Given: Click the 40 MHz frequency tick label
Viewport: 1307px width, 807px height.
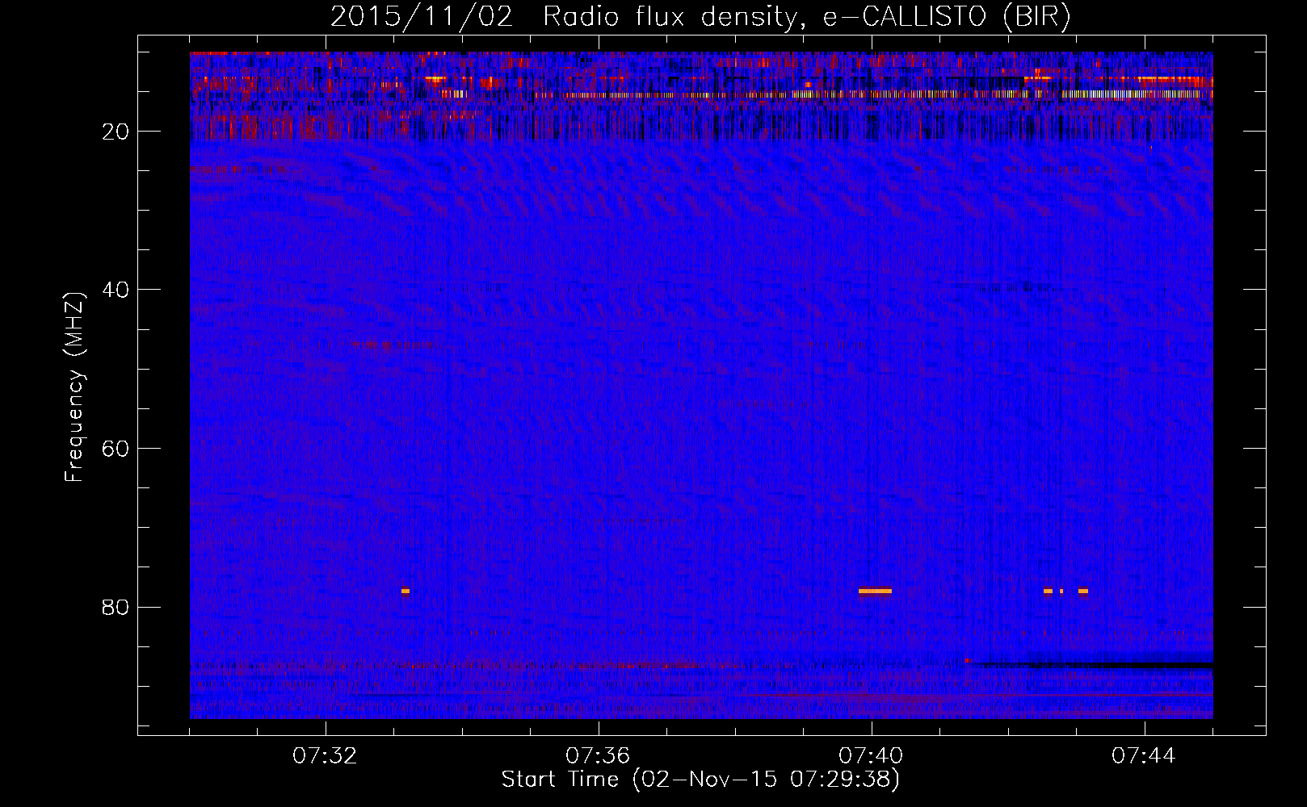Looking at the screenshot, I should pos(116,290).
